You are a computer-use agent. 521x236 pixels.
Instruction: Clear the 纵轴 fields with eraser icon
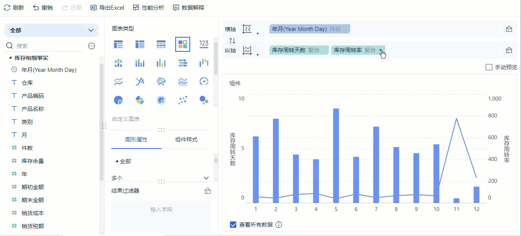[x=509, y=50]
